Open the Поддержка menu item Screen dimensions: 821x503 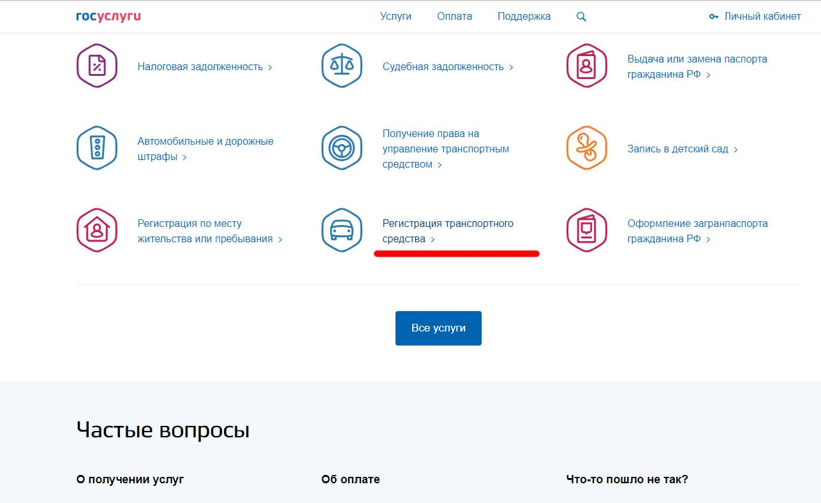pyautogui.click(x=524, y=17)
